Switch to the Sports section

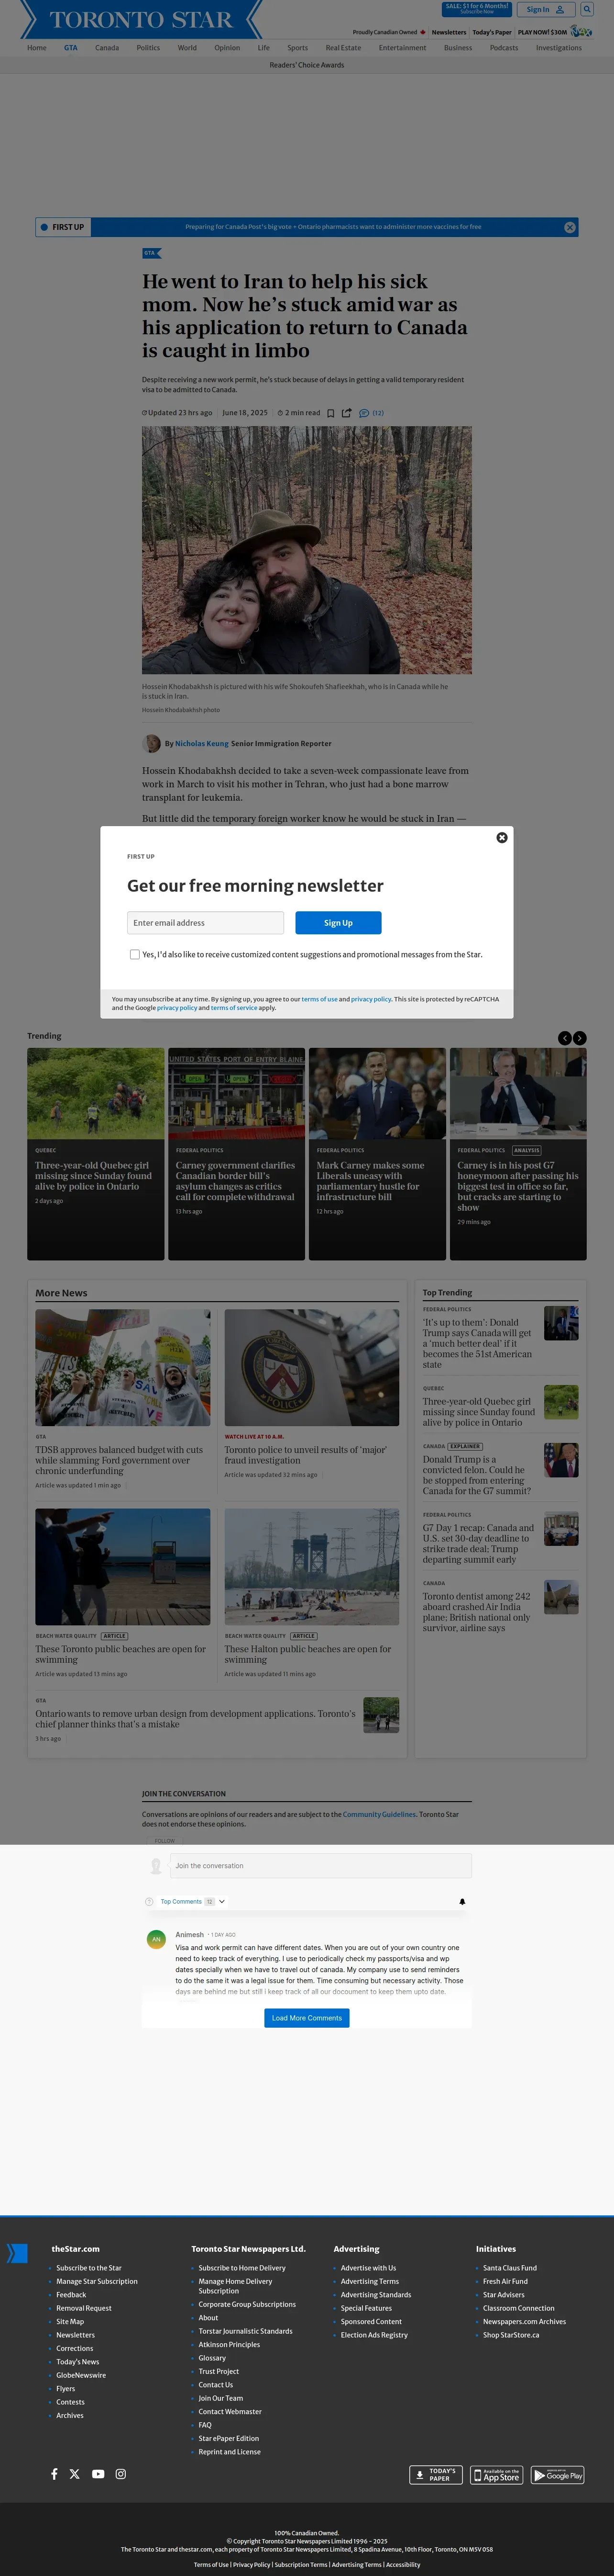[x=297, y=48]
